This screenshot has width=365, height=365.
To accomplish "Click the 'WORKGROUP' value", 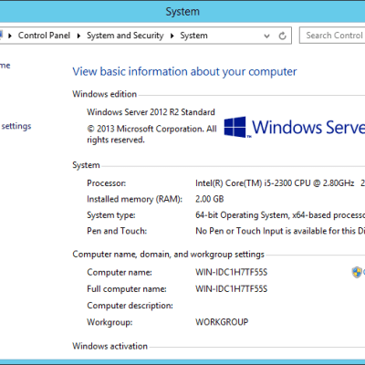I will [222, 322].
